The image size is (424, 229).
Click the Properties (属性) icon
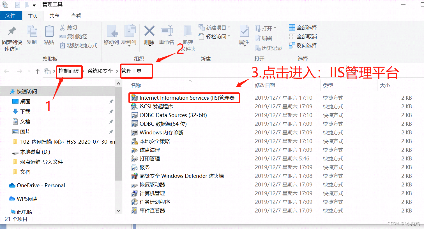(x=244, y=31)
